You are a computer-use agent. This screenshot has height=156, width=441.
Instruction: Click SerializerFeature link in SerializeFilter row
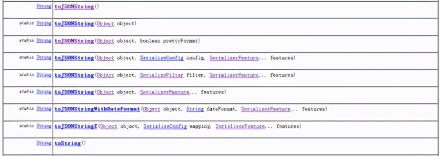point(234,75)
